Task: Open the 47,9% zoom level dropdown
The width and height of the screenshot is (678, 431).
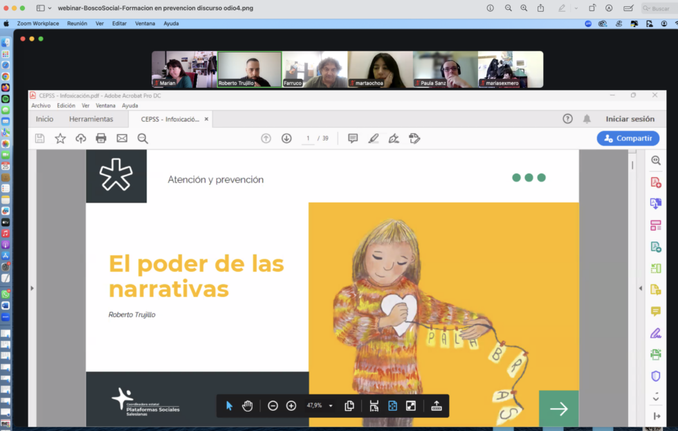Action: (x=331, y=406)
